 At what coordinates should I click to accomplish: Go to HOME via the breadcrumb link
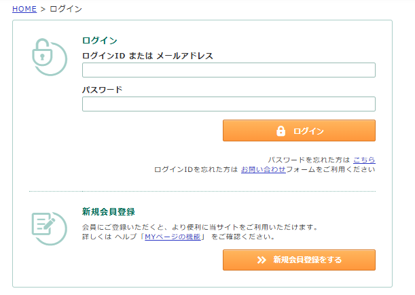click(24, 9)
